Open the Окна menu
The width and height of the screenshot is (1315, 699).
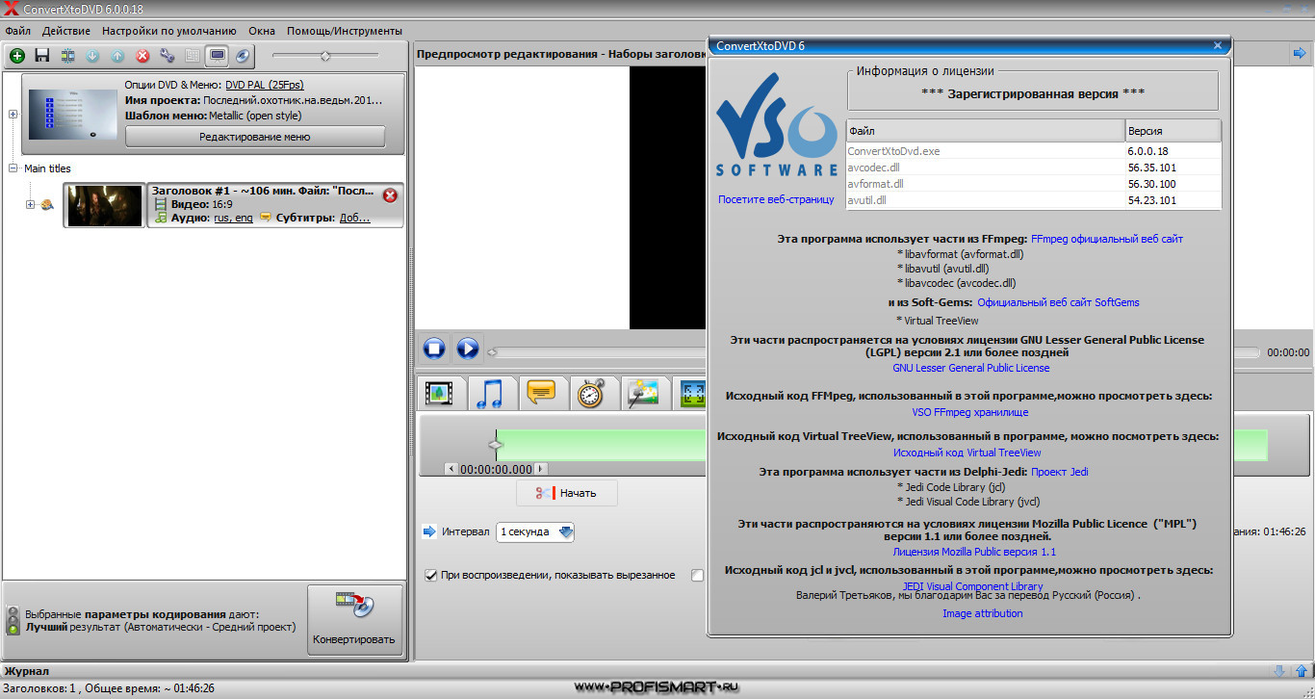[x=262, y=31]
